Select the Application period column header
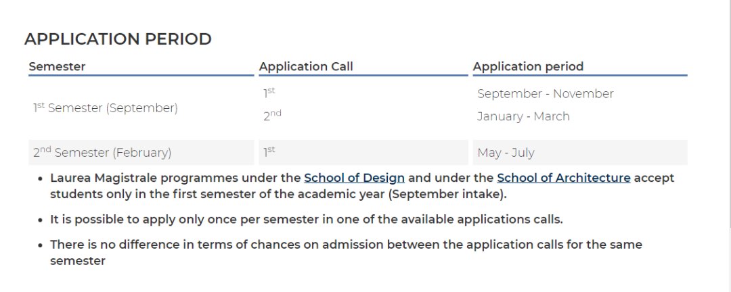731x292 pixels. [528, 67]
